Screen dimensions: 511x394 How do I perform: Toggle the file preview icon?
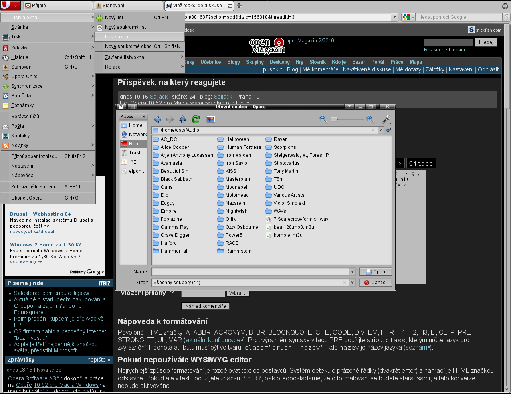(211, 119)
